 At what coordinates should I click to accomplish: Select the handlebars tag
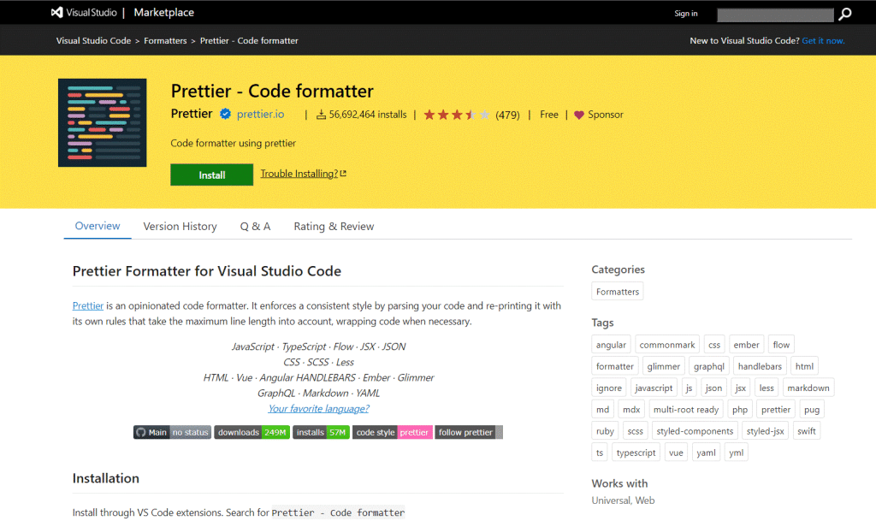point(760,366)
